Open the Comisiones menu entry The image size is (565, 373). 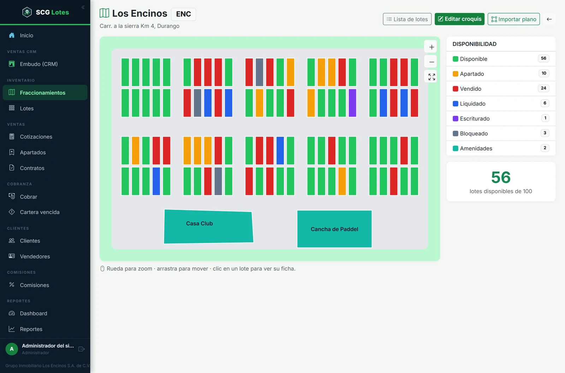[x=45, y=285]
